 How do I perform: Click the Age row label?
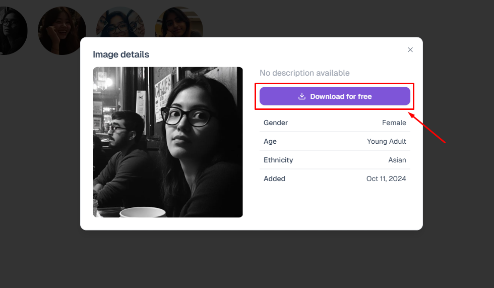(x=270, y=141)
